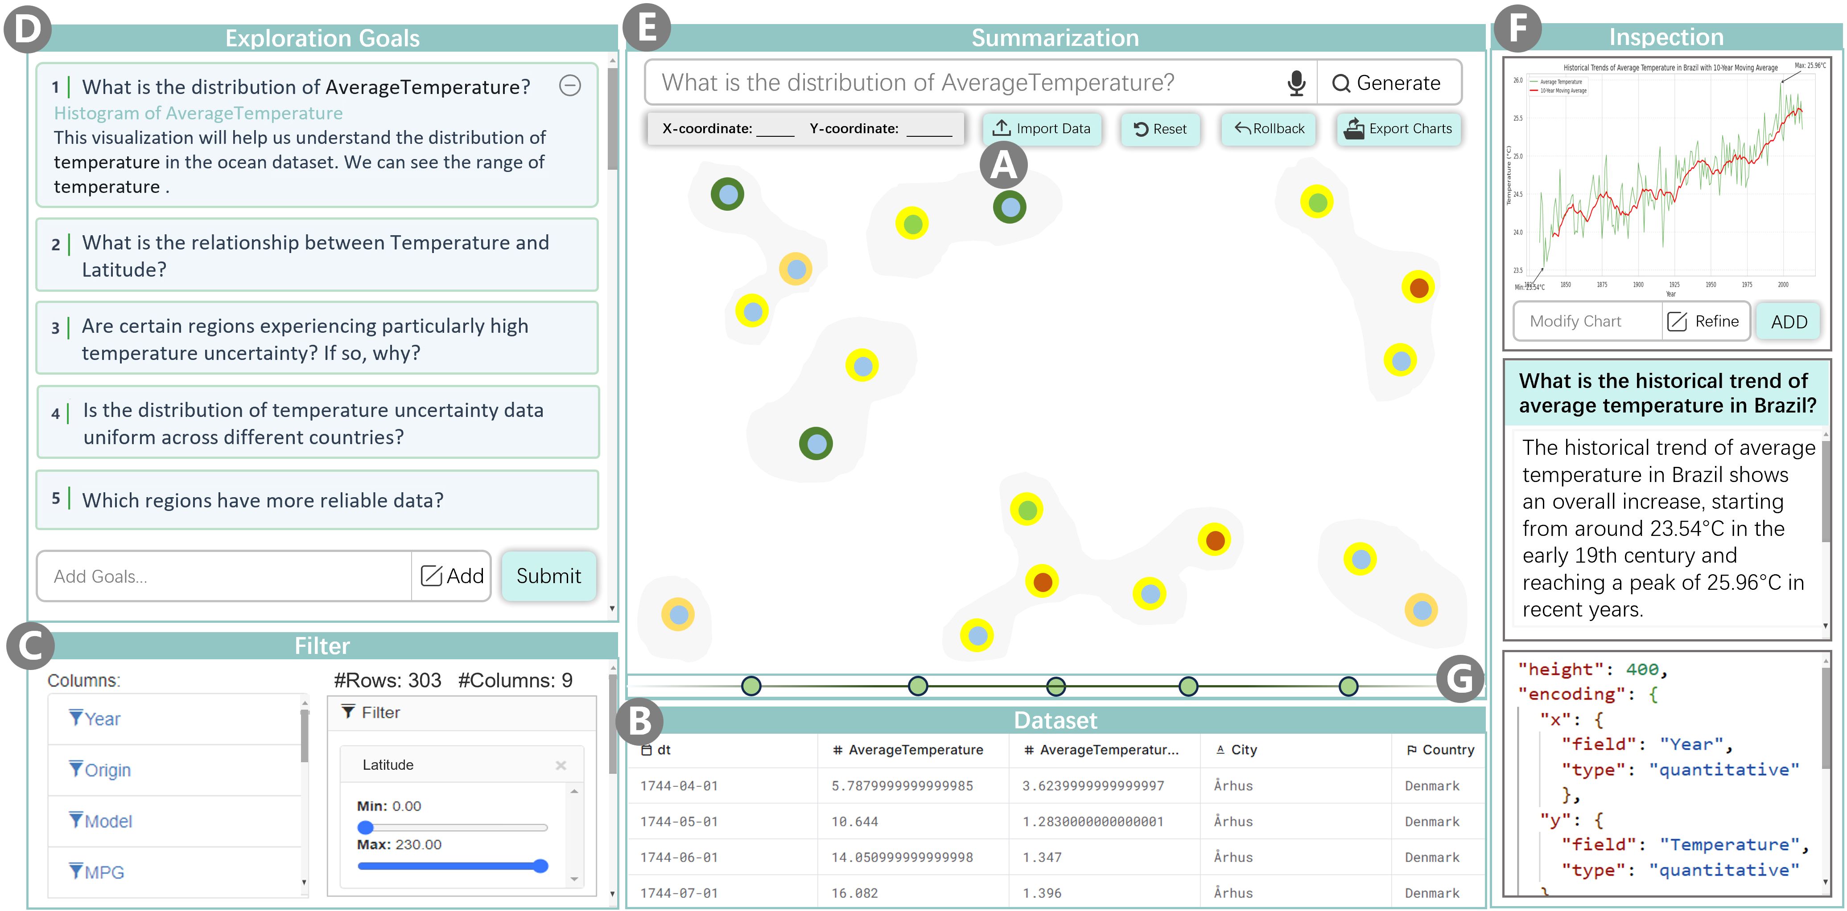Click the isolated light-orange node at bottom left
The width and height of the screenshot is (1847, 911).
pyautogui.click(x=677, y=614)
